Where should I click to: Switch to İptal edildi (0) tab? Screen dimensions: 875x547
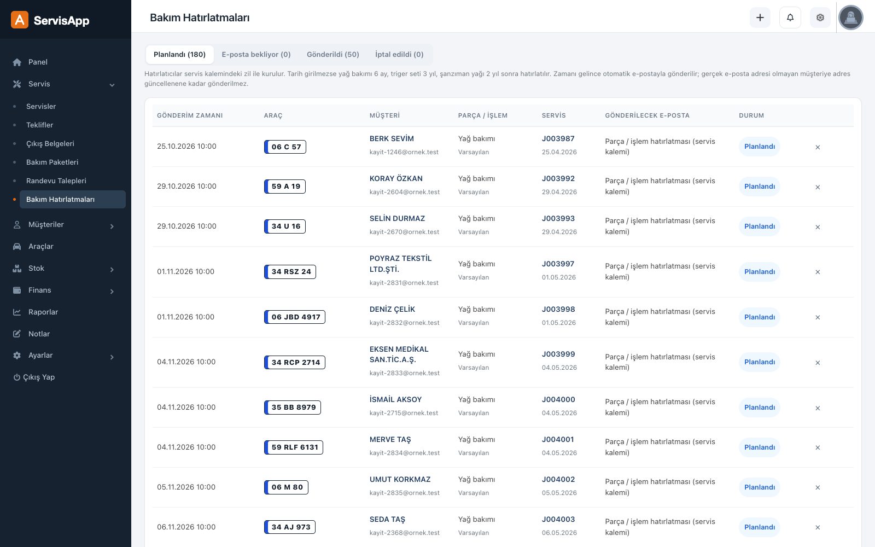tap(399, 55)
